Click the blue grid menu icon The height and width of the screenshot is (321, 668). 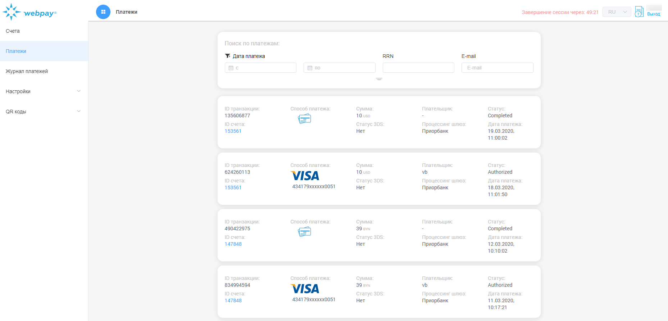[x=103, y=12]
